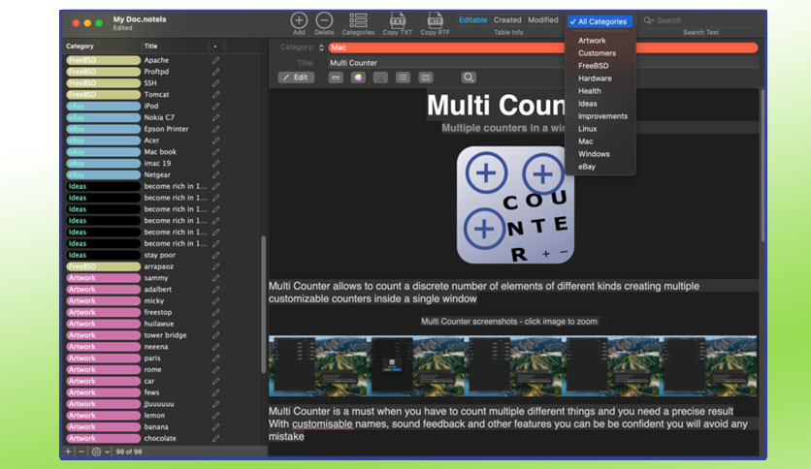Screen dimensions: 811x469
Task: Select the Proftpd note row
Action: (x=163, y=72)
